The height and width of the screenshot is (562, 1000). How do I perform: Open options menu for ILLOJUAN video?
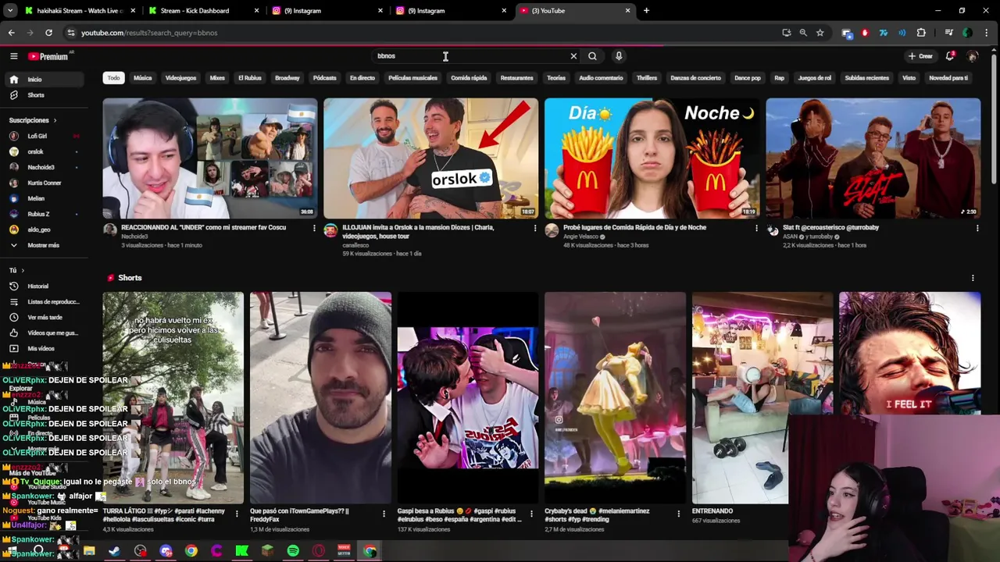(535, 228)
